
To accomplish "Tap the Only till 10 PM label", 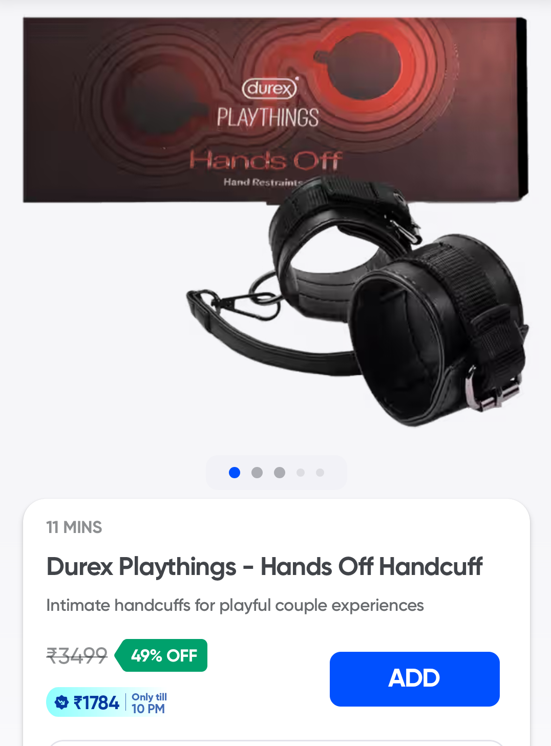I will tap(149, 703).
